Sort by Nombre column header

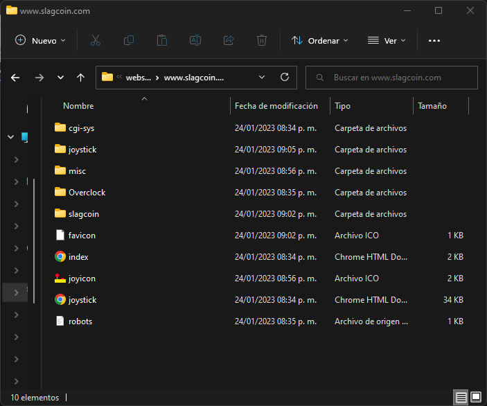[78, 106]
